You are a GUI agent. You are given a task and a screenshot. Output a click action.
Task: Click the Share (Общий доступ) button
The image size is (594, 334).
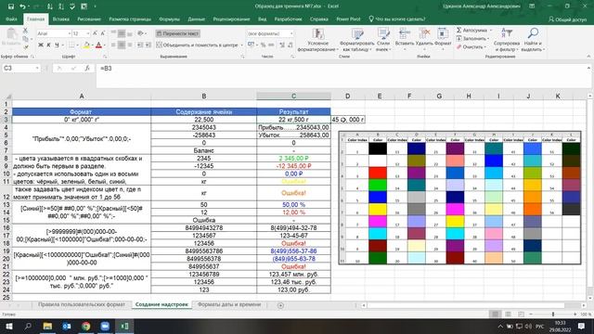pos(567,19)
